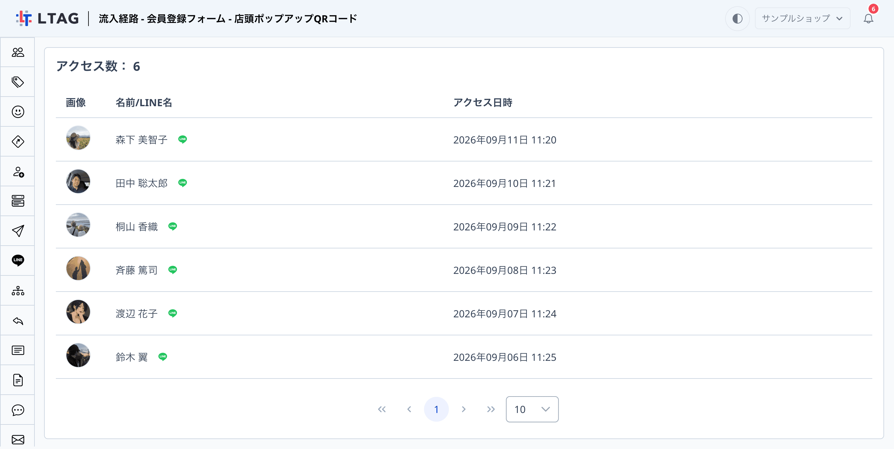Open the notification bell with badge 6
This screenshot has width=894, height=449.
(x=868, y=18)
